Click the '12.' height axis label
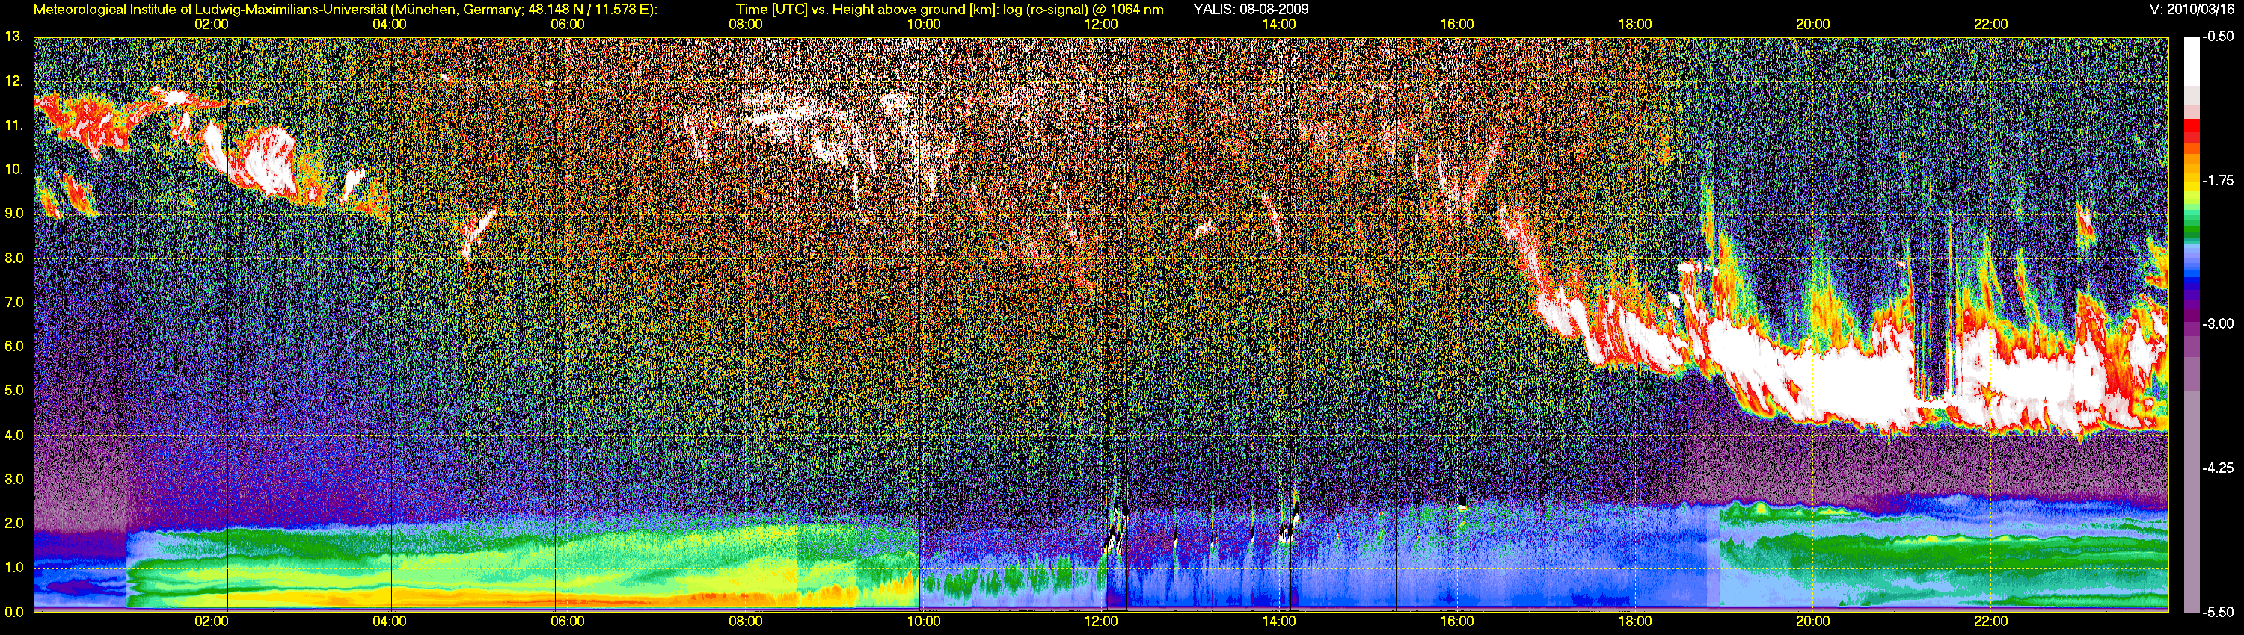The height and width of the screenshot is (635, 2244). point(14,81)
